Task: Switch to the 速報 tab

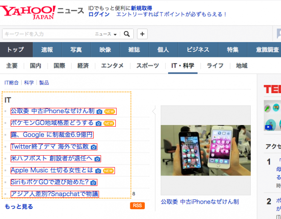Action: tap(47, 50)
